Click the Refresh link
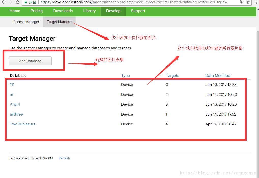This screenshot has width=259, height=178. [64, 158]
